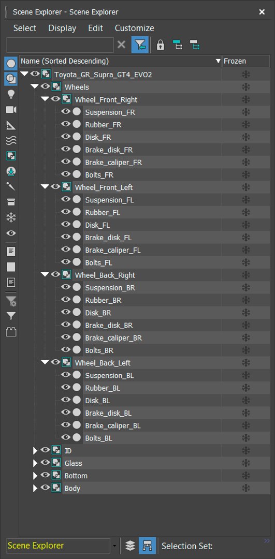Toggle Display Shapes filter icon

[11, 79]
